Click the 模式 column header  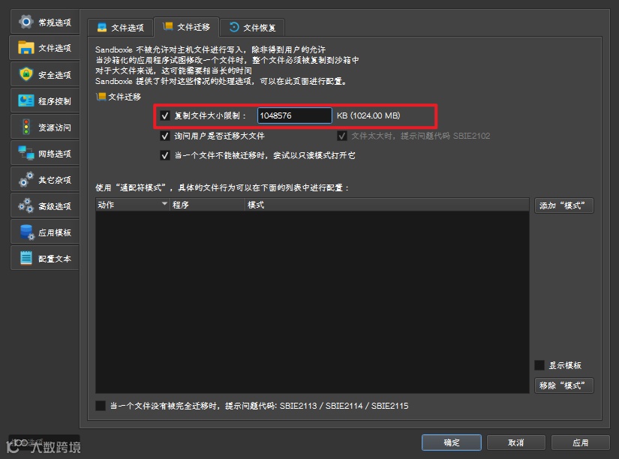387,205
